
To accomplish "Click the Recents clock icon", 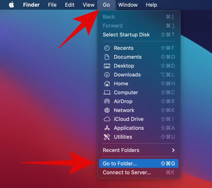I will (107, 48).
